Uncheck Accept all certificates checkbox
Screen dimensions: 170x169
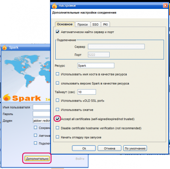pyautogui.click(x=57, y=118)
